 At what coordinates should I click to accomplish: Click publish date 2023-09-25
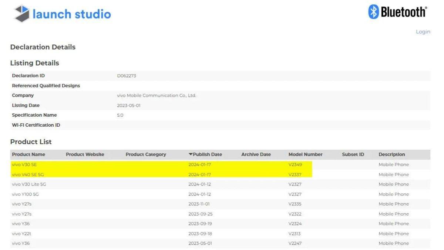pos(200,214)
